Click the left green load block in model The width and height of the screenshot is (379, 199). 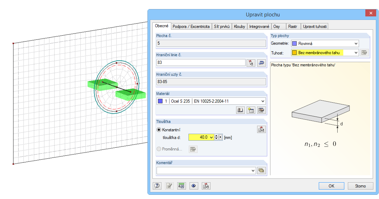pos(103,84)
